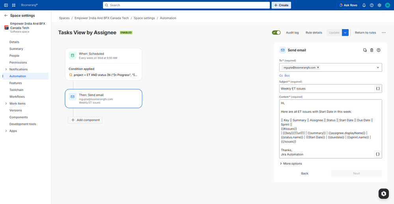Open the user profile avatar
The height and width of the screenshot is (204, 394).
point(387,5)
